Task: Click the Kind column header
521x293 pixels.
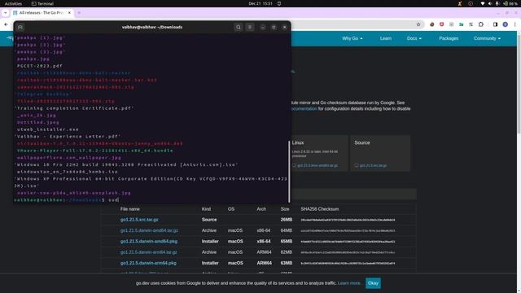Action: click(206, 209)
